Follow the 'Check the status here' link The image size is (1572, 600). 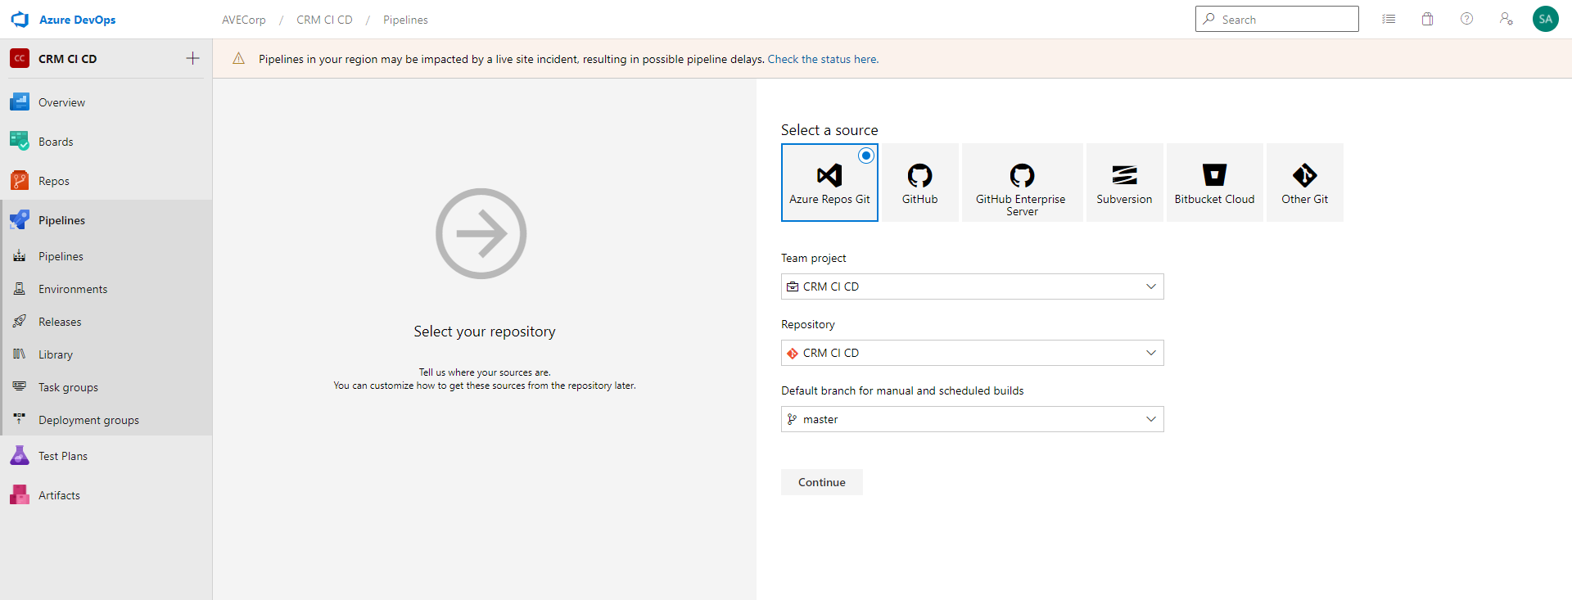[823, 59]
